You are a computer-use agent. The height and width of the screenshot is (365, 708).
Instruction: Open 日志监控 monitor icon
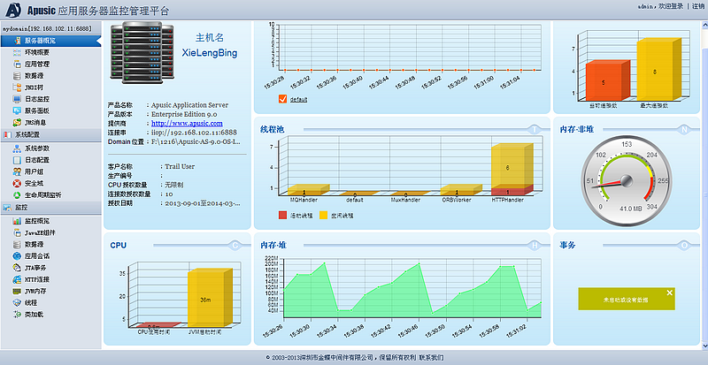click(x=17, y=99)
